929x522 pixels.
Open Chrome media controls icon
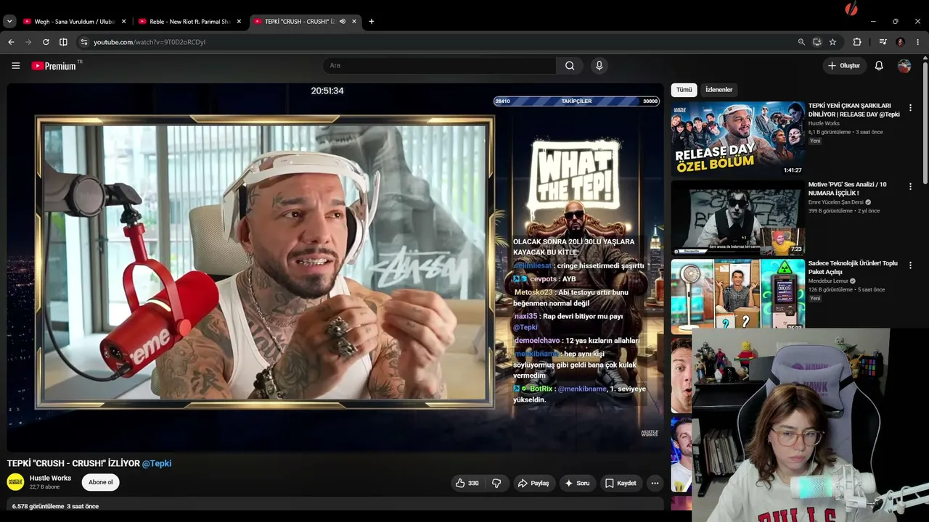(x=883, y=42)
